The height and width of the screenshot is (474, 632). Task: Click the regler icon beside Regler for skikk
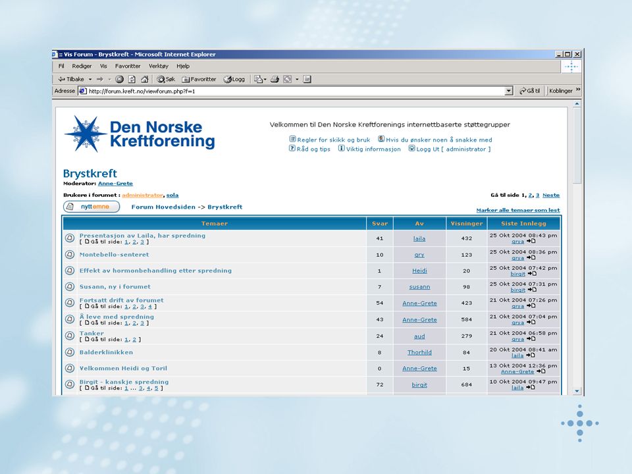coord(292,139)
